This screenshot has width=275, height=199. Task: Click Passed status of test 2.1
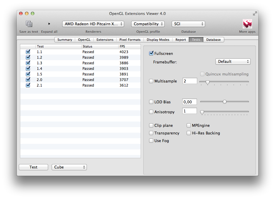pos(88,85)
